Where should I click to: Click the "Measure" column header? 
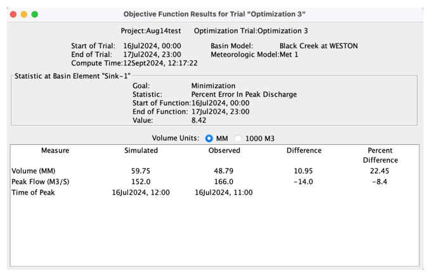tap(55, 150)
